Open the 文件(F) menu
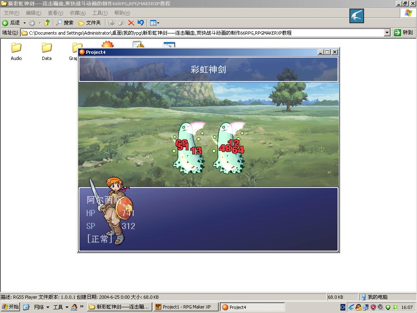The width and height of the screenshot is (417, 313). (x=11, y=13)
